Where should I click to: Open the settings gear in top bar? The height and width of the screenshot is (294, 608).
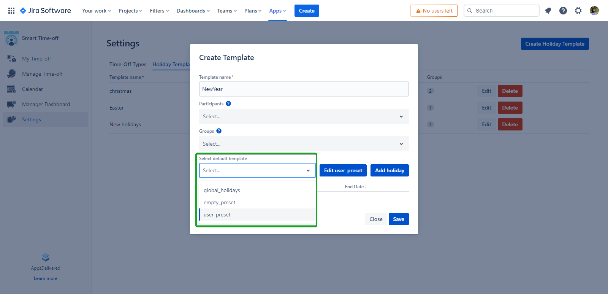(578, 11)
